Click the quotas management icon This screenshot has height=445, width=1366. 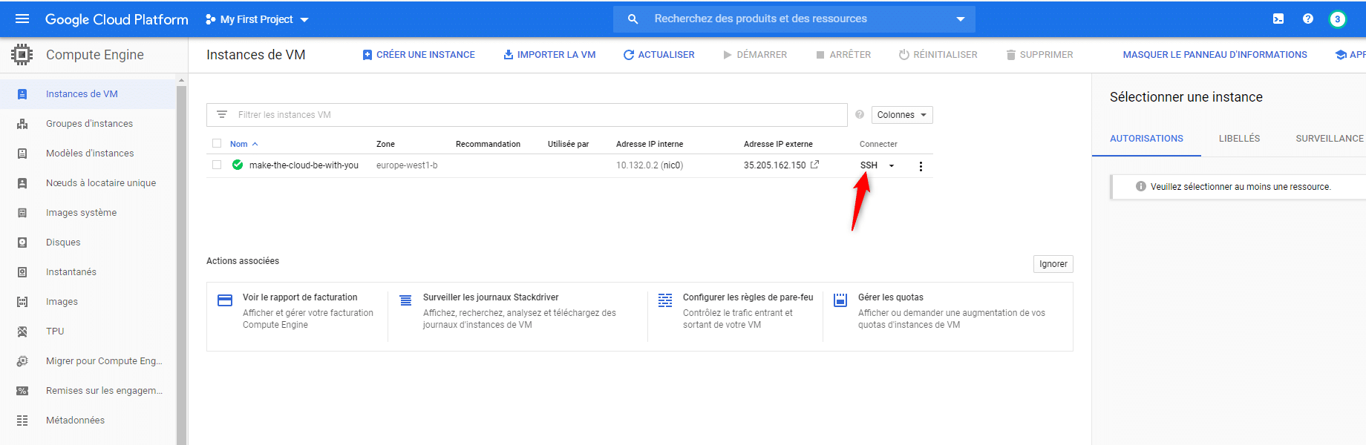pyautogui.click(x=840, y=300)
